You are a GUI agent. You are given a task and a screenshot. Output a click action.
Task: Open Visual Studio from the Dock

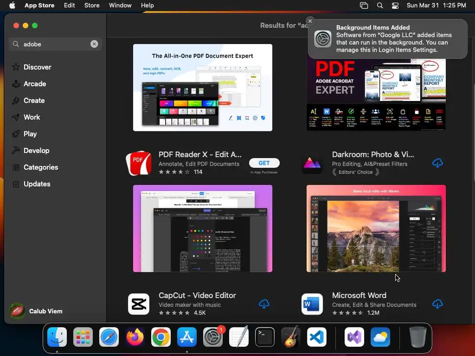click(x=354, y=337)
